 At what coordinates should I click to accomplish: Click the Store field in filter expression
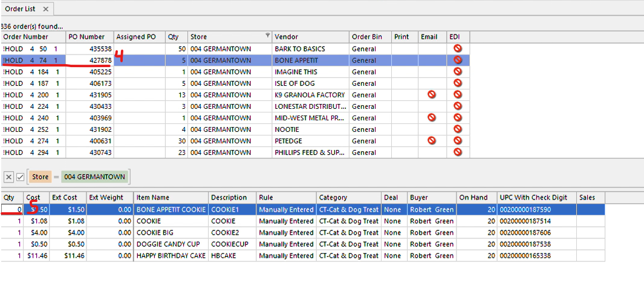(x=41, y=177)
